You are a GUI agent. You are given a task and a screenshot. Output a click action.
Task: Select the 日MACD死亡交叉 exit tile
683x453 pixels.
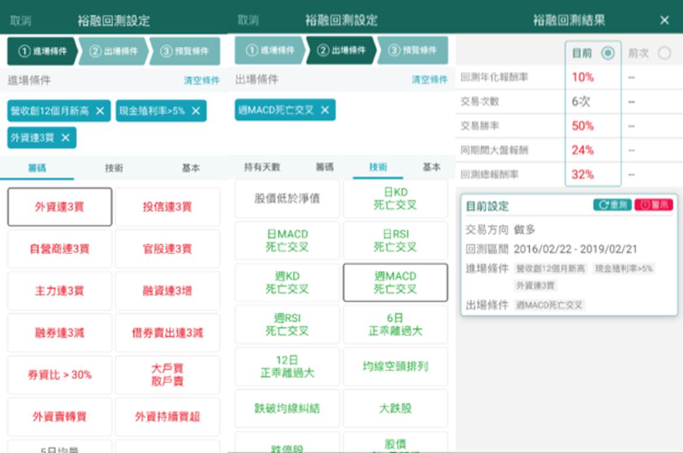point(288,240)
